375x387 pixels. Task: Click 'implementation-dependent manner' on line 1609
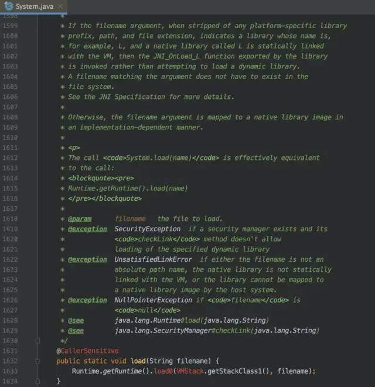pyautogui.click(x=141, y=128)
